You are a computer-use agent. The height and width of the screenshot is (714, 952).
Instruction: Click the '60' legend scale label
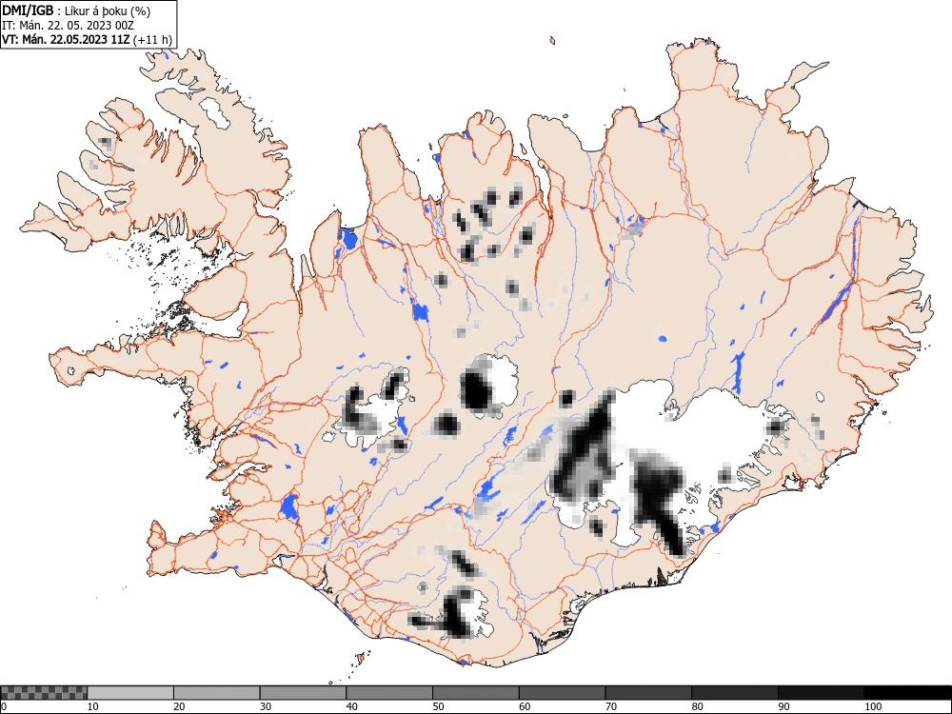tap(525, 706)
